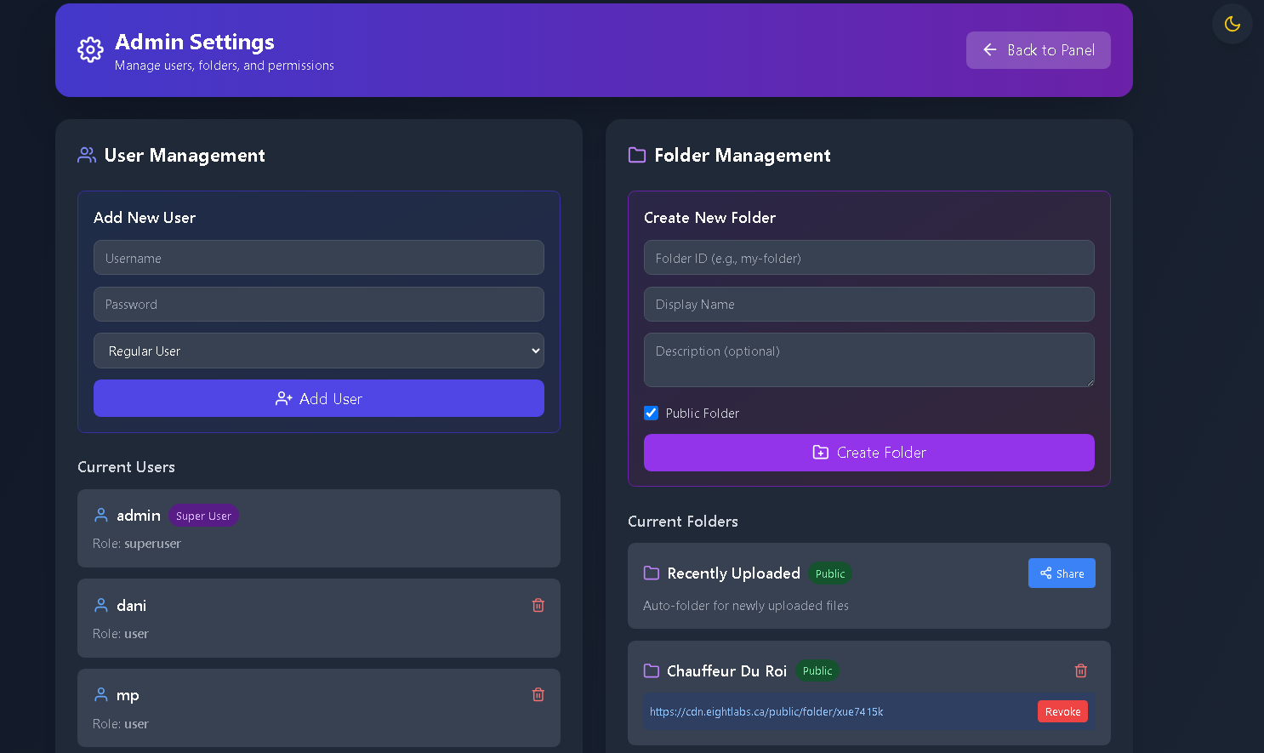Click the users icon beside User Management heading
Screen dimensions: 1264x753
click(x=86, y=155)
